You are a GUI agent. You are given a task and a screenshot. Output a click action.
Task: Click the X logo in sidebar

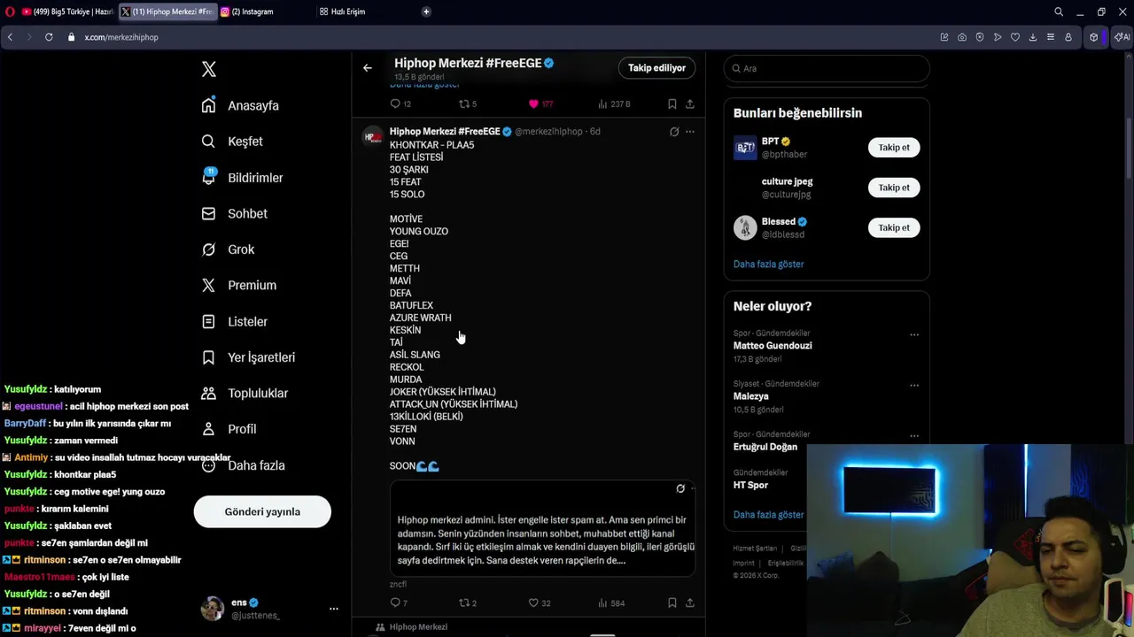[x=209, y=69]
